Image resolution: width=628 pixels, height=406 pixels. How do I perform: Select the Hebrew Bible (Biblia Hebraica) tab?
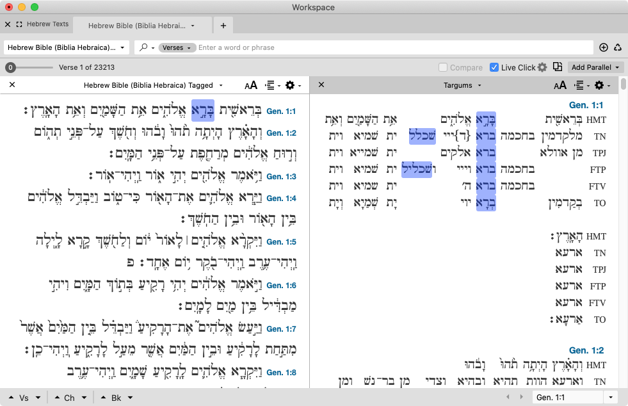pyautogui.click(x=141, y=26)
